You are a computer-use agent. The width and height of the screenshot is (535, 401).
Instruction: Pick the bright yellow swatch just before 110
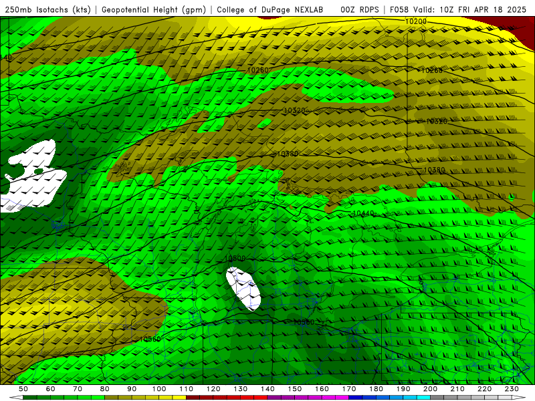179,398
